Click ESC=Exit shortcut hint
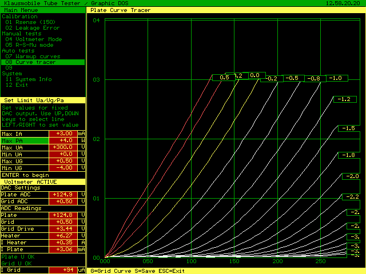The image size is (366, 274). pyautogui.click(x=172, y=271)
